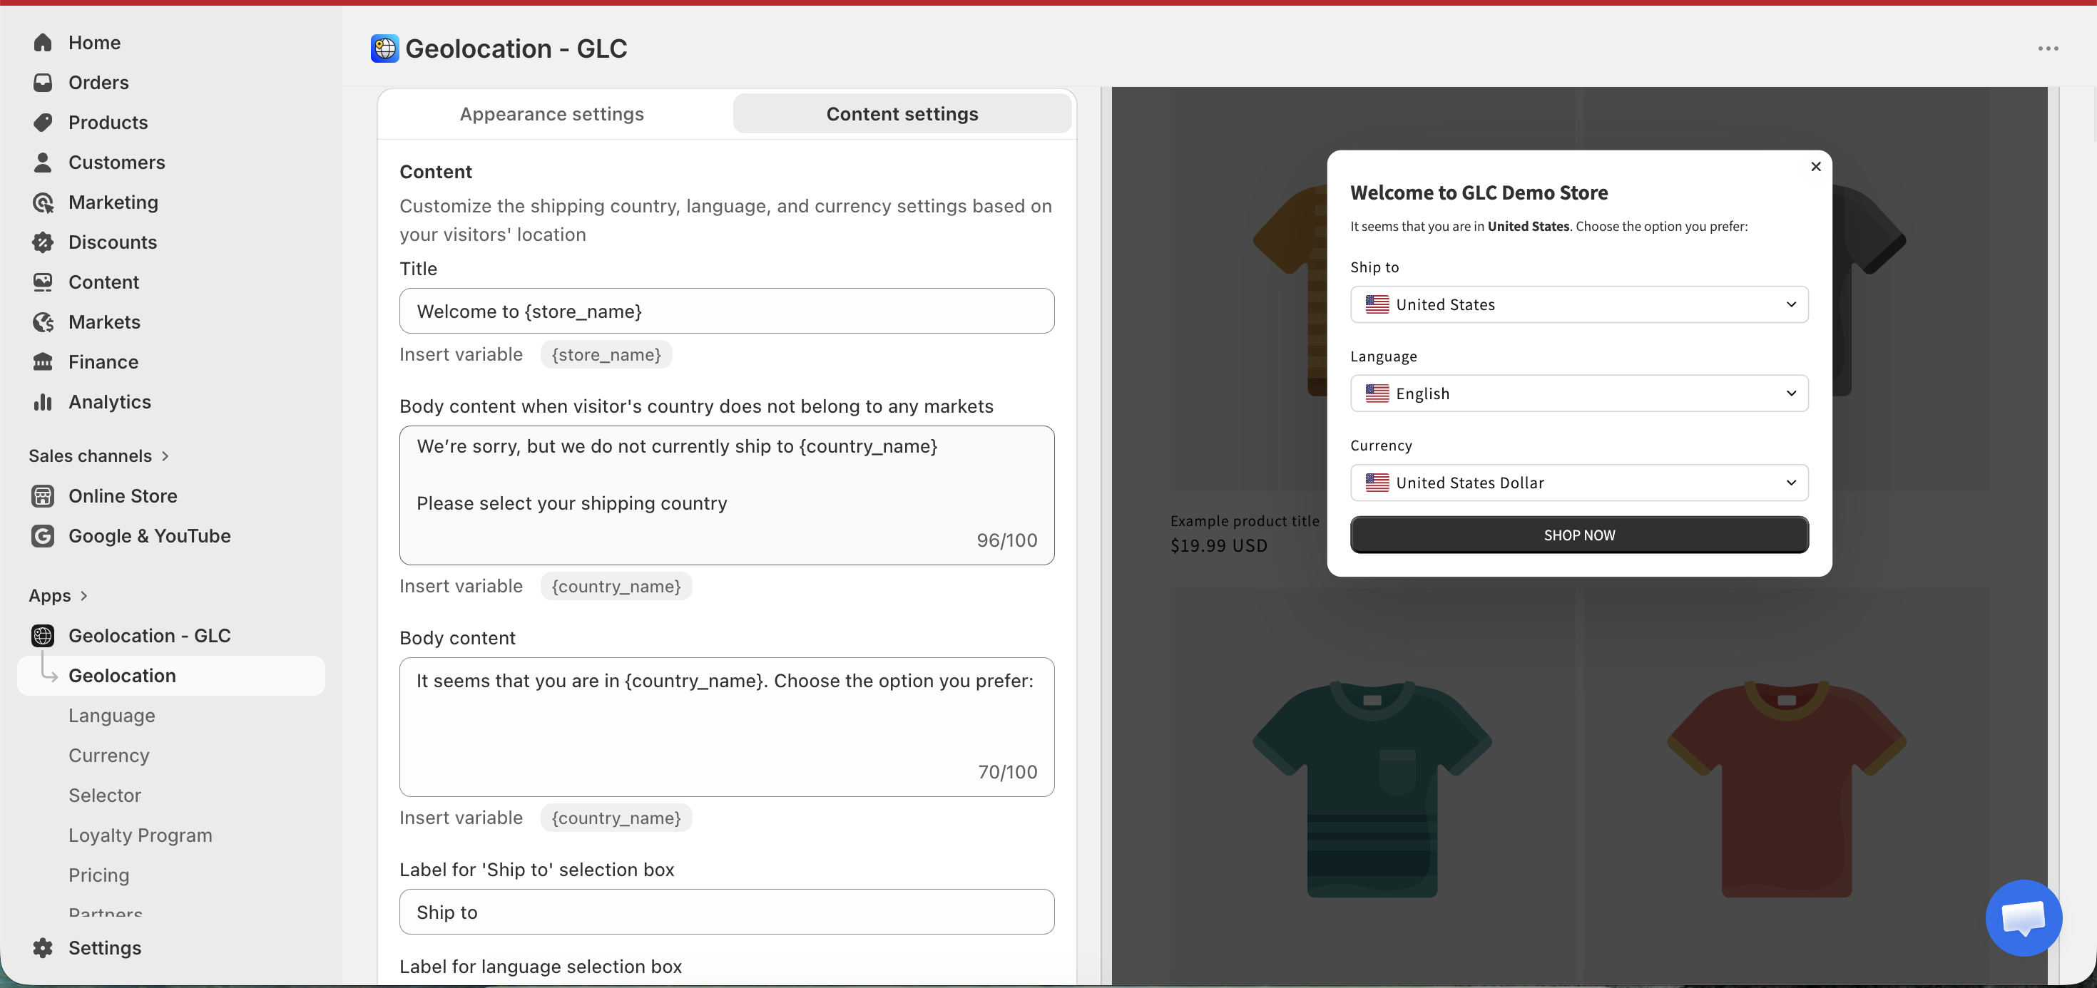Click the Settings gear icon

[43, 947]
